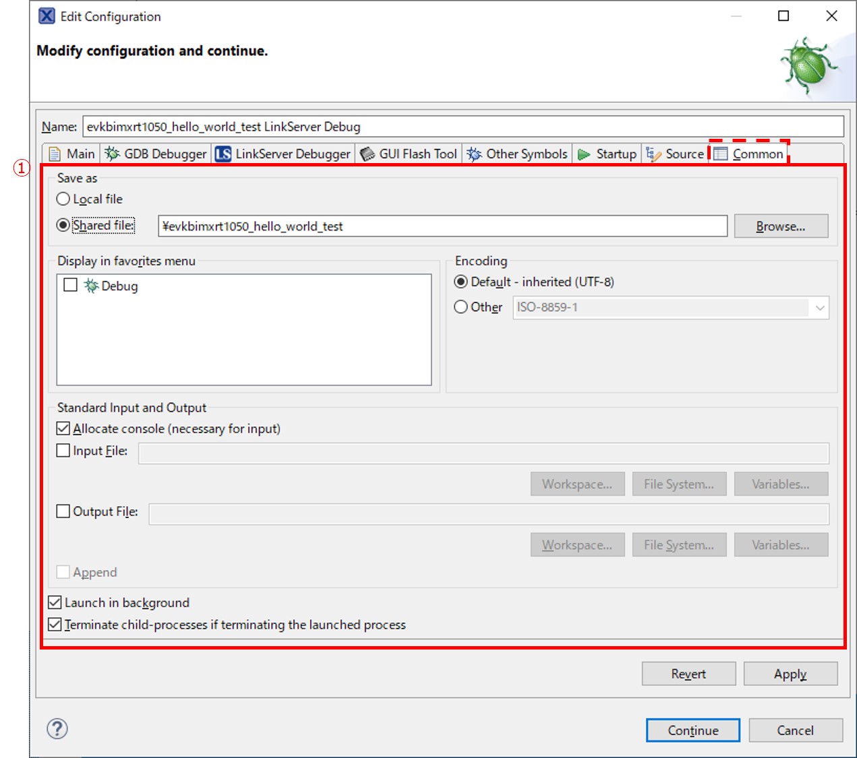Screen dimensions: 857x758
Task: Click inside the Name text field
Action: coord(463,127)
